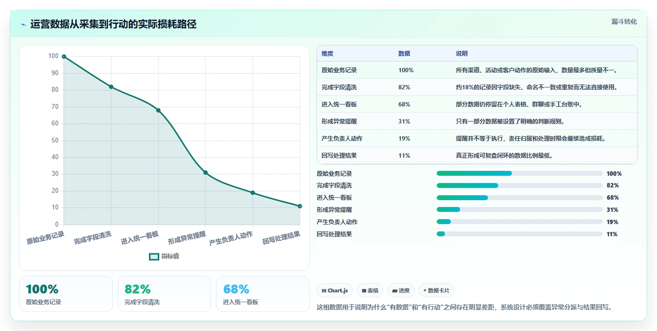Click the chart data point at value 100

click(x=64, y=57)
